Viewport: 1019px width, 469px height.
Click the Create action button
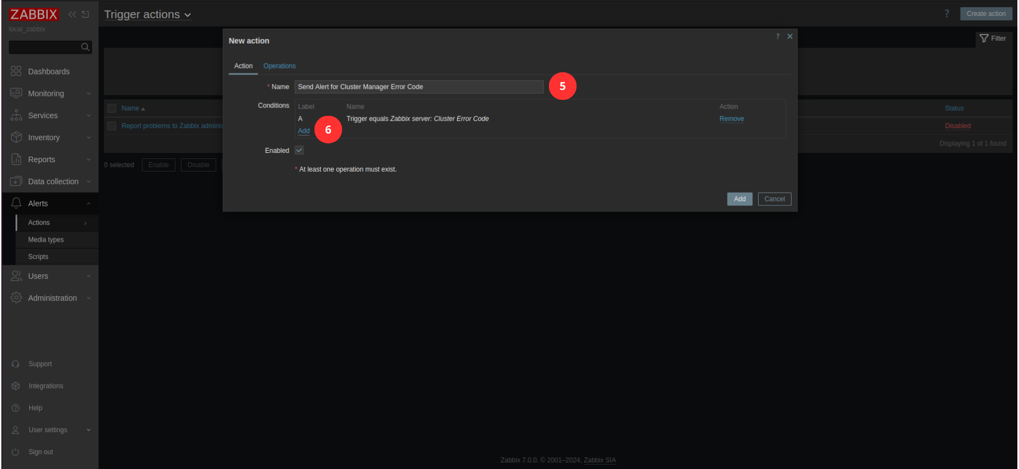tap(986, 14)
